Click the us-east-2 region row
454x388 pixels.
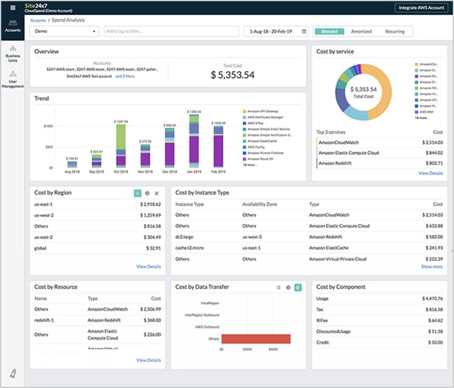pos(98,237)
